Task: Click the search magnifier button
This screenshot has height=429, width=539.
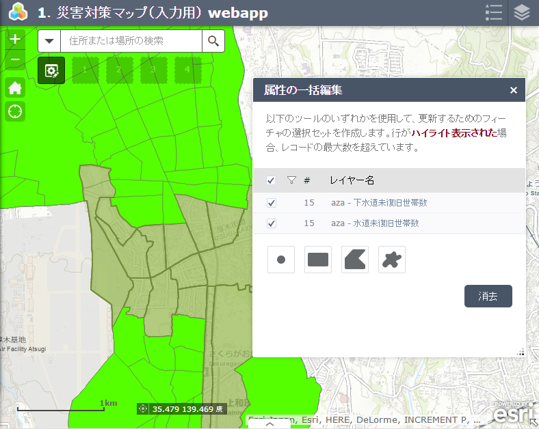Action: click(x=213, y=41)
